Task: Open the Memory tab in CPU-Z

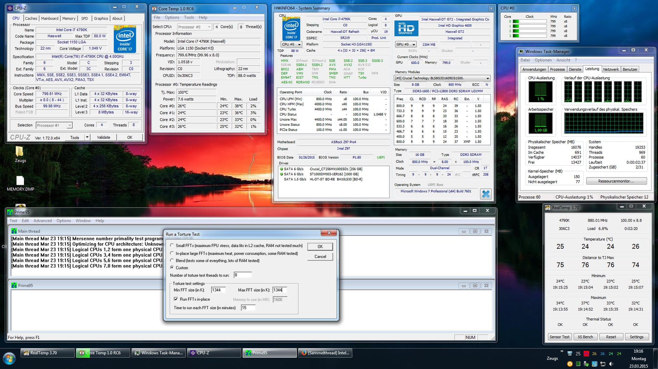Action: [69, 18]
